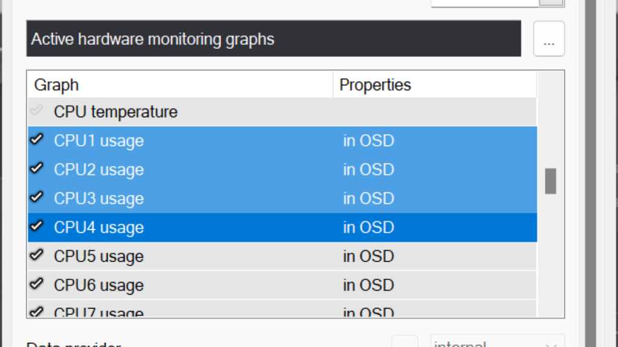Click 'in OSD' property of CPU1 usage
The image size is (618, 347).
pos(368,141)
